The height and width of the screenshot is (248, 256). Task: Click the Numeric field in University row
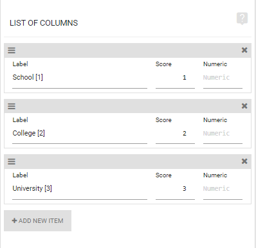[223, 188]
